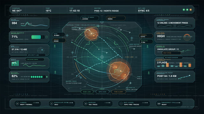The width and height of the screenshot is (204, 114).
Task: Click the OBS Post 04 map marker
Action: (x=130, y=83)
